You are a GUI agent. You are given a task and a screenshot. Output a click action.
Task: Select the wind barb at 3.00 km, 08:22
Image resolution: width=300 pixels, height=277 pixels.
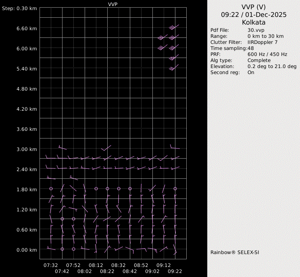pyautogui.click(x=106, y=148)
